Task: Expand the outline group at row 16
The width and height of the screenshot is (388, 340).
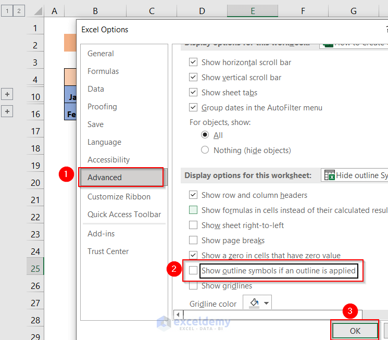Action: point(7,111)
